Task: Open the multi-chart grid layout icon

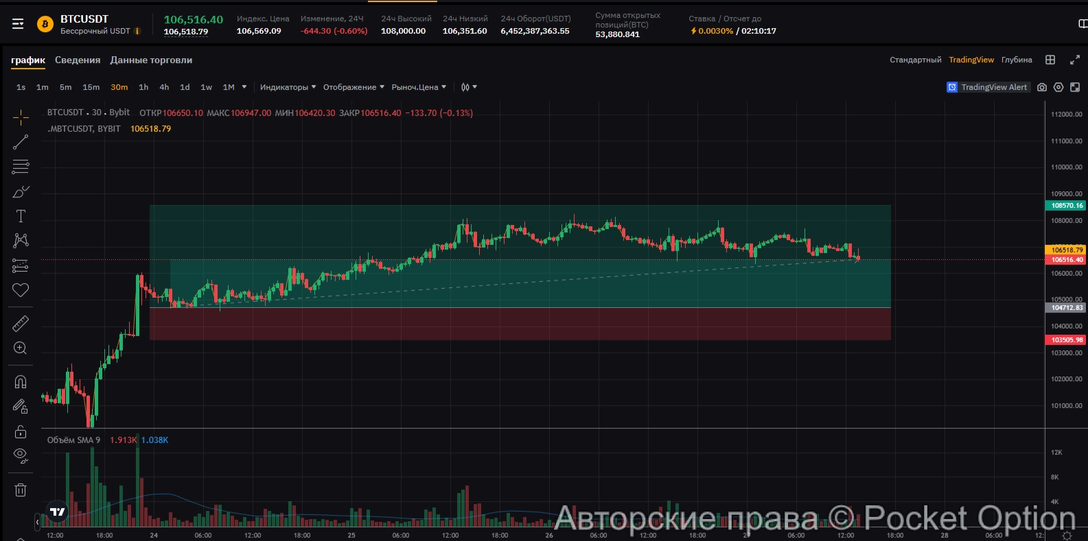Action: tap(1050, 60)
